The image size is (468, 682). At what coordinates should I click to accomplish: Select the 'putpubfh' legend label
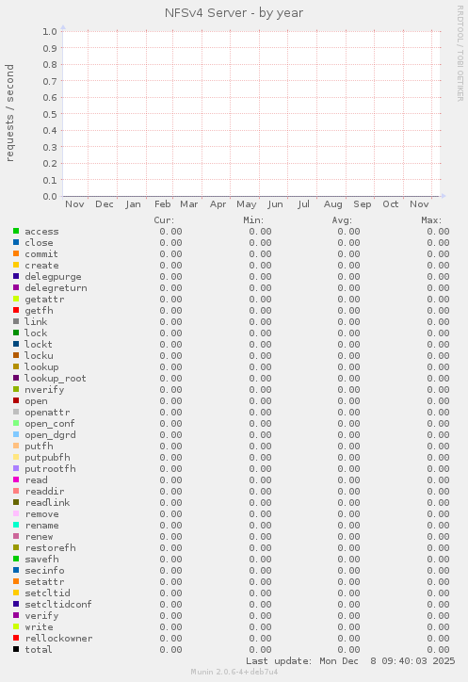47,458
